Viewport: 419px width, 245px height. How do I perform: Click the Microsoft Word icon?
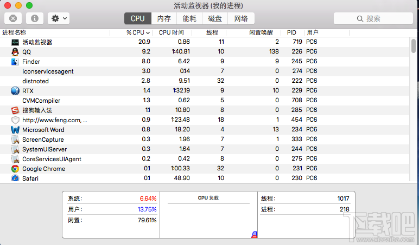point(15,130)
